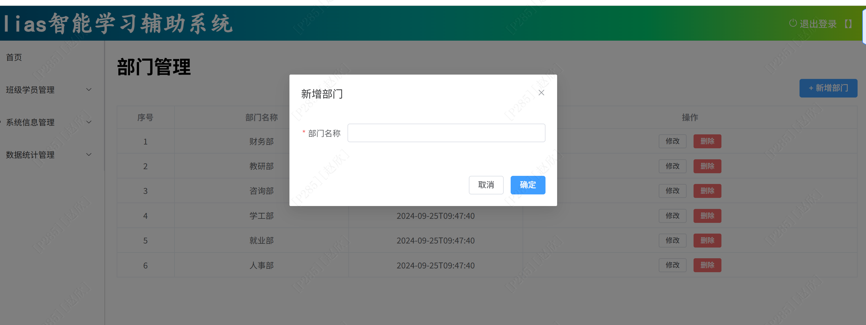Close the 新增部门 dialog with X
The image size is (866, 325).
pos(541,93)
